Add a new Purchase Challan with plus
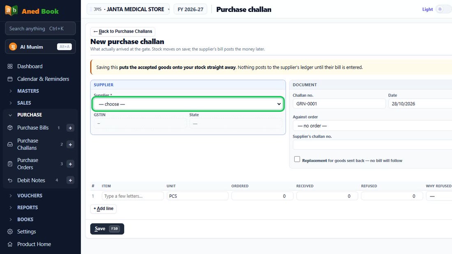452x254 pixels. tap(70, 144)
